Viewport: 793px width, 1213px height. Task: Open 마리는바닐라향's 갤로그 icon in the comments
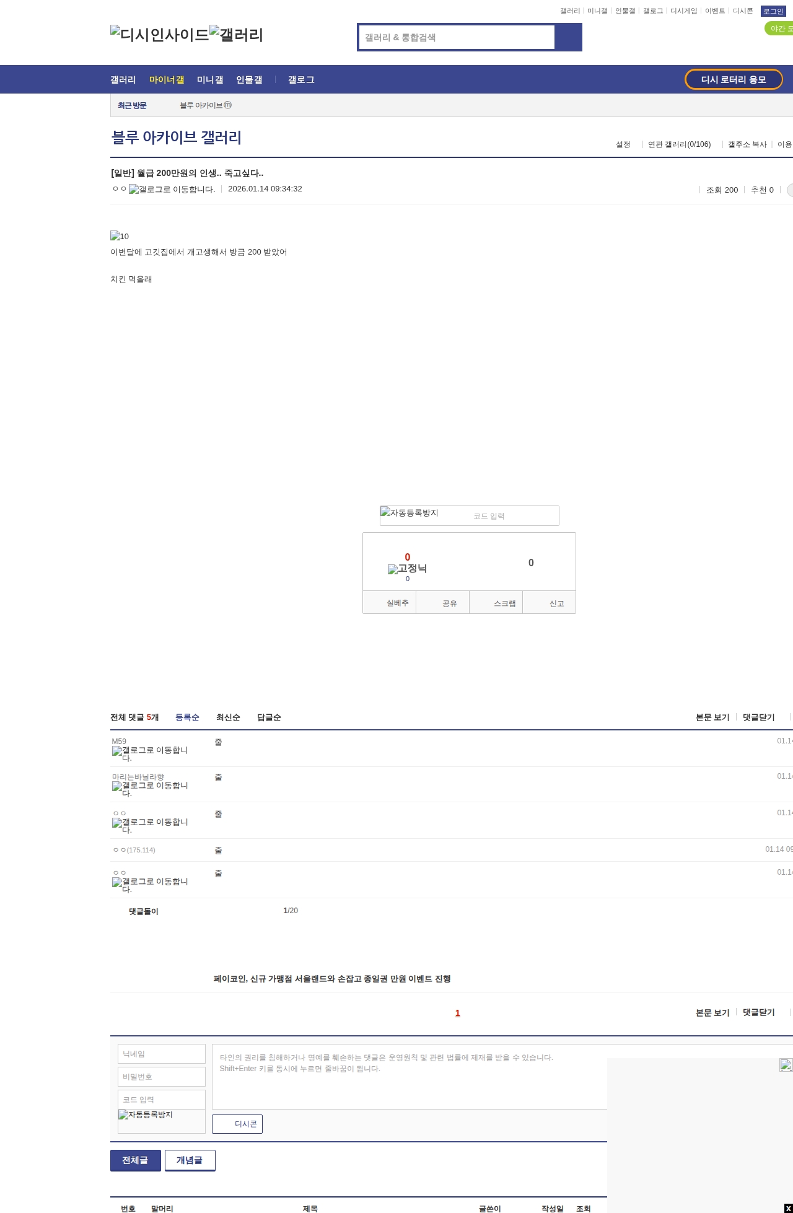click(150, 789)
